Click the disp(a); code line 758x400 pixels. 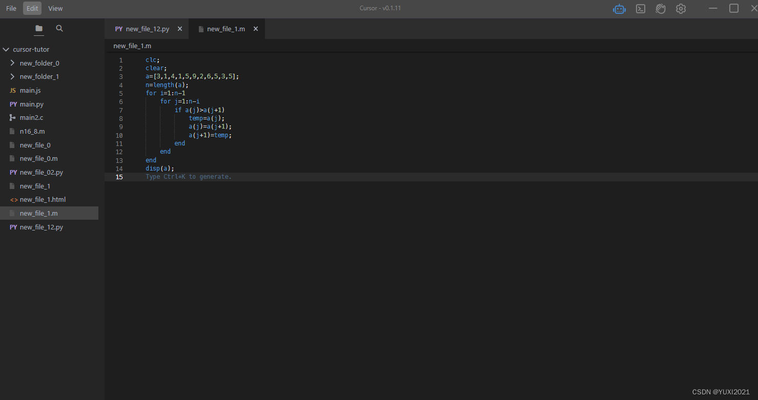point(160,169)
